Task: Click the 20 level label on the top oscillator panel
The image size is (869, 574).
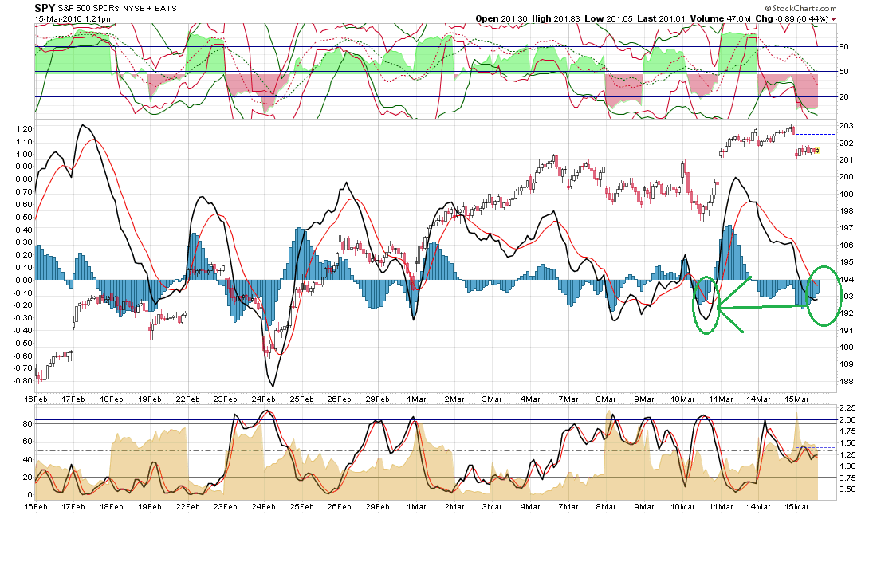Action: point(843,97)
